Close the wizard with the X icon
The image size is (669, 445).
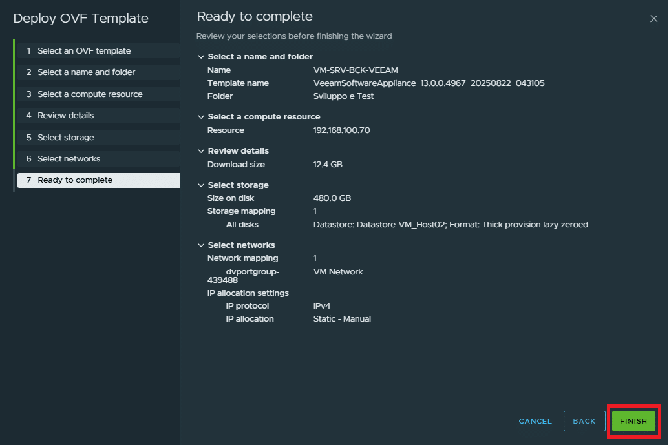653,19
